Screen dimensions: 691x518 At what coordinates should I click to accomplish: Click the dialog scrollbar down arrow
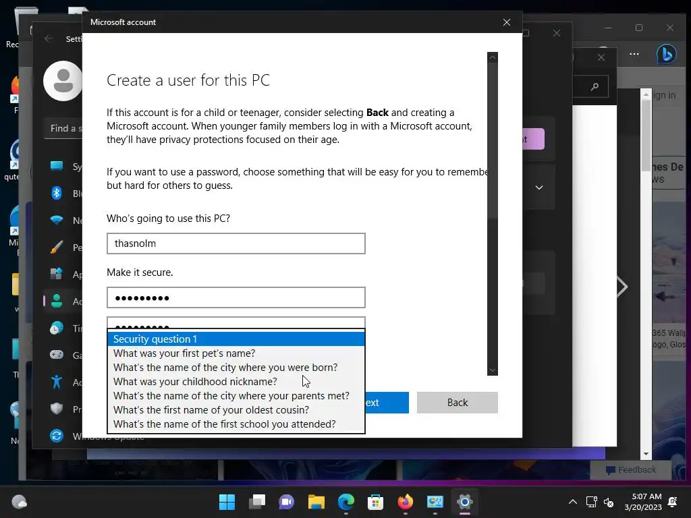click(x=492, y=370)
